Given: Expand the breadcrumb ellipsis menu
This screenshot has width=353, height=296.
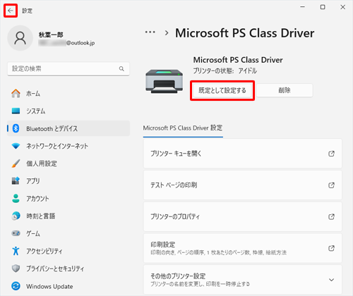Looking at the screenshot, I should pyautogui.click(x=150, y=32).
